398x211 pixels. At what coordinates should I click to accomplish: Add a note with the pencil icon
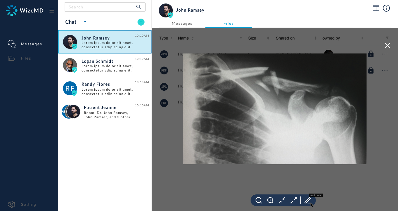click(x=307, y=200)
